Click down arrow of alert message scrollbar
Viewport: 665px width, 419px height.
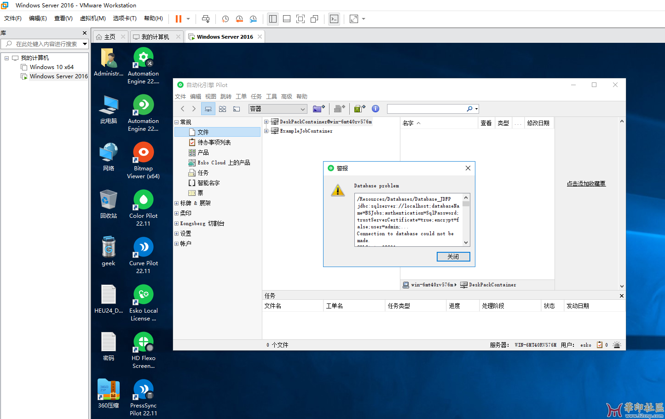coord(466,243)
